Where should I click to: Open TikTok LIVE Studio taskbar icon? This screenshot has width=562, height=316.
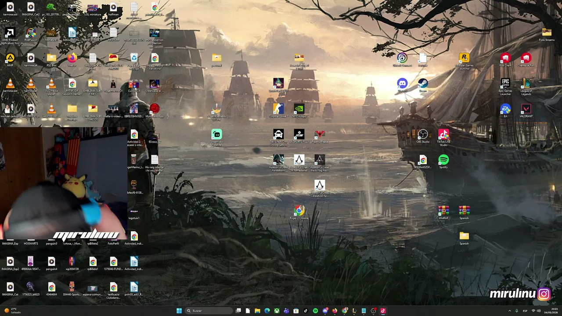383,311
